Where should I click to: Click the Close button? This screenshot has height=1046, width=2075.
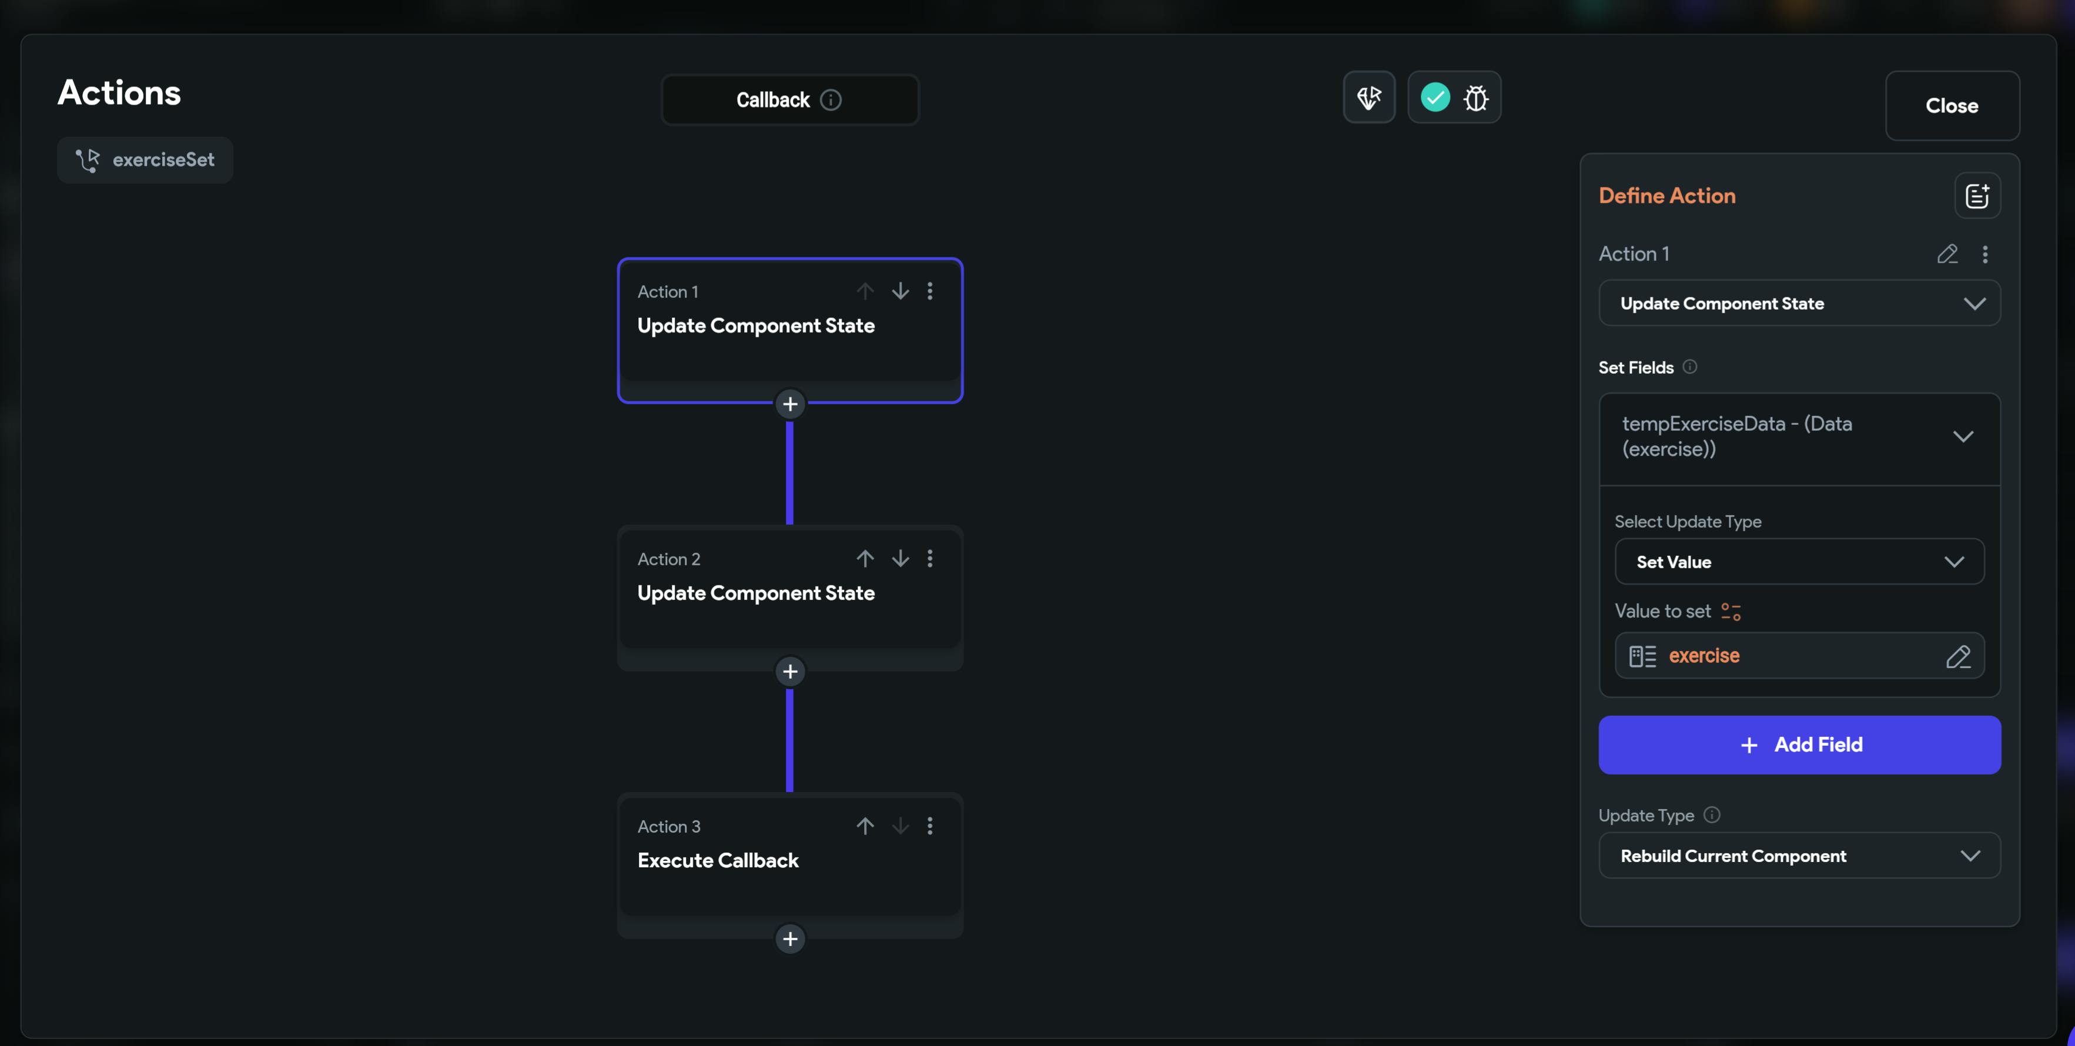pos(1951,106)
